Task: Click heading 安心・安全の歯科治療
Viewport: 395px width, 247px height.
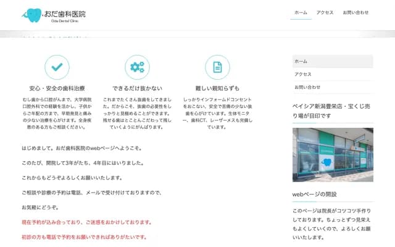Action: coord(57,88)
